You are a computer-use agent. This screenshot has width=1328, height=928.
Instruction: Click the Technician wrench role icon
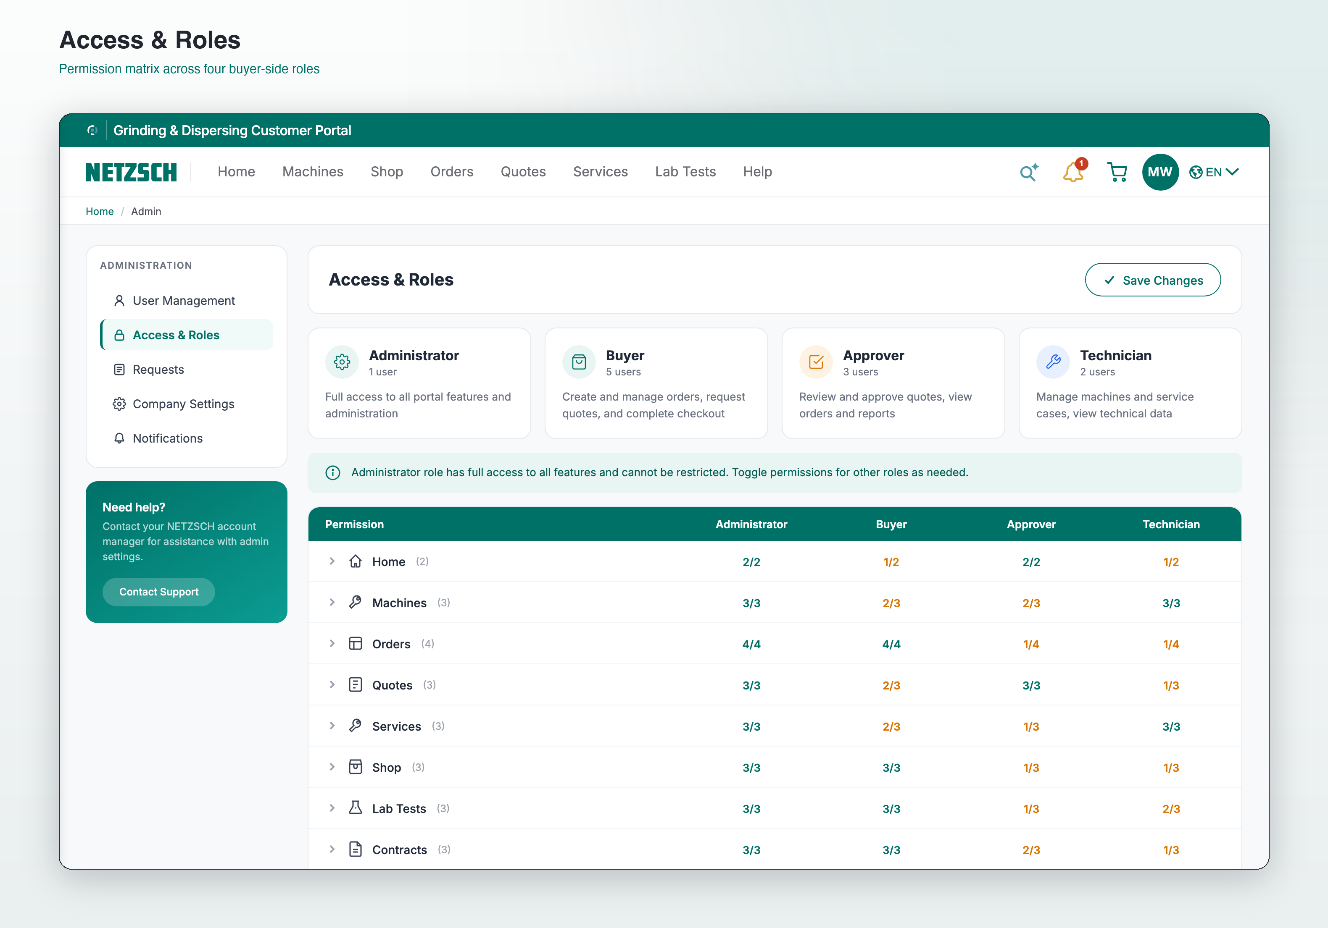(x=1053, y=362)
